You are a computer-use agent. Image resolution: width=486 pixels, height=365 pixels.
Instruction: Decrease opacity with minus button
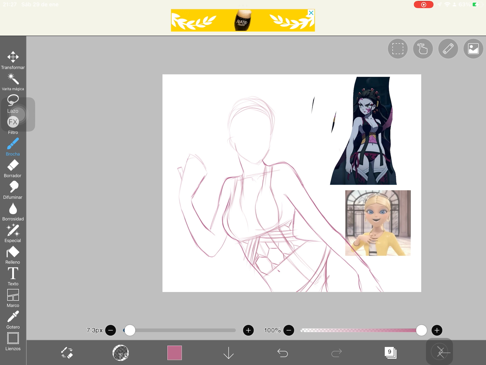tap(289, 330)
